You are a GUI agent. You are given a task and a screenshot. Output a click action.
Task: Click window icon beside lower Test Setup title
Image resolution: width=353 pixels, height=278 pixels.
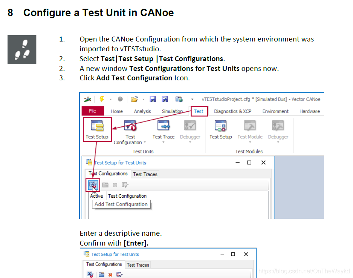pos(86,254)
